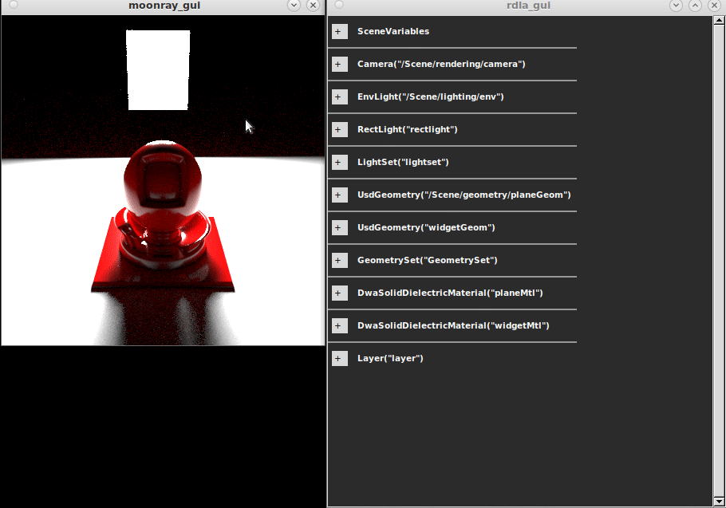726x508 pixels.
Task: Open the rdla_gui window menu button
Action: click(339, 5)
